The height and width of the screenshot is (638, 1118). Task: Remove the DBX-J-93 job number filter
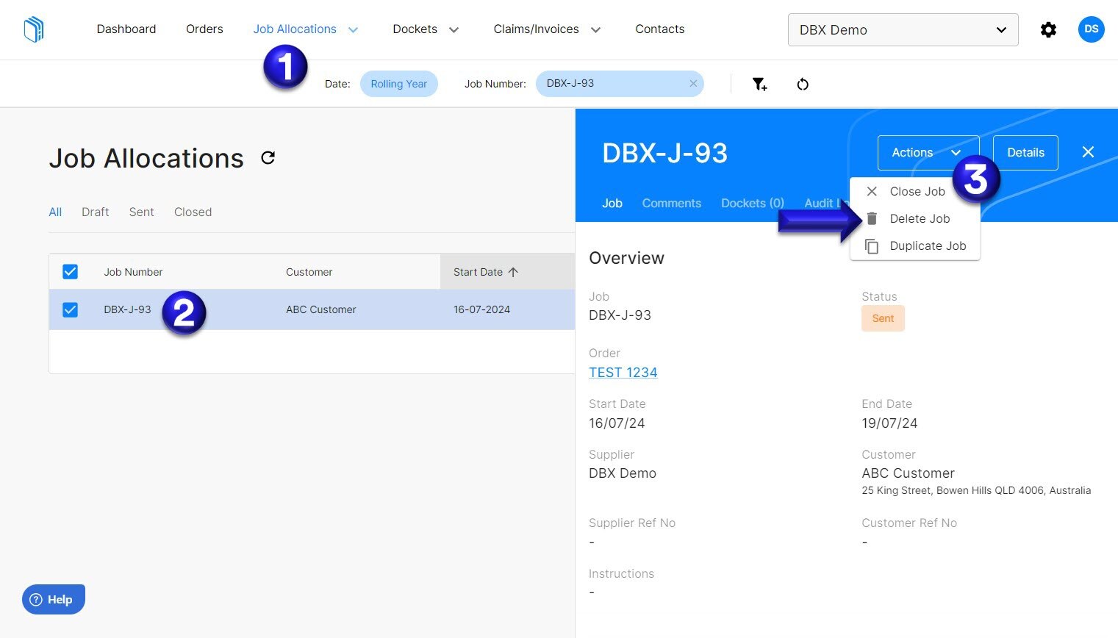692,83
